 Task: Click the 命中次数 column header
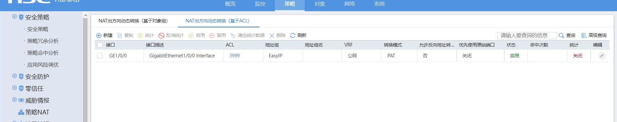click(539, 45)
